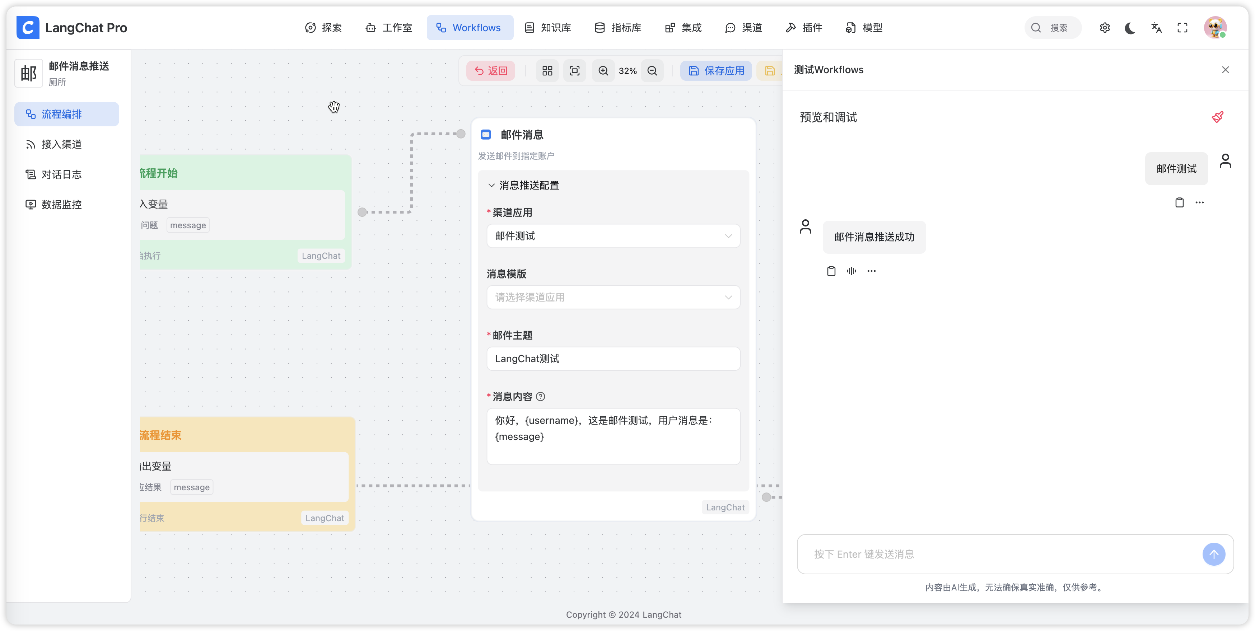The image size is (1255, 631).
Task: Switch to 对话日志 in sidebar
Action: click(61, 174)
